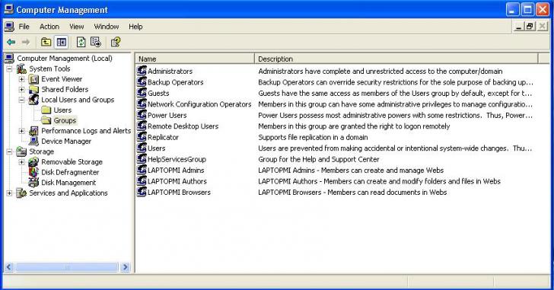This screenshot has height=290, width=554.
Task: Expand the Event Viewer node
Action: click(x=22, y=79)
